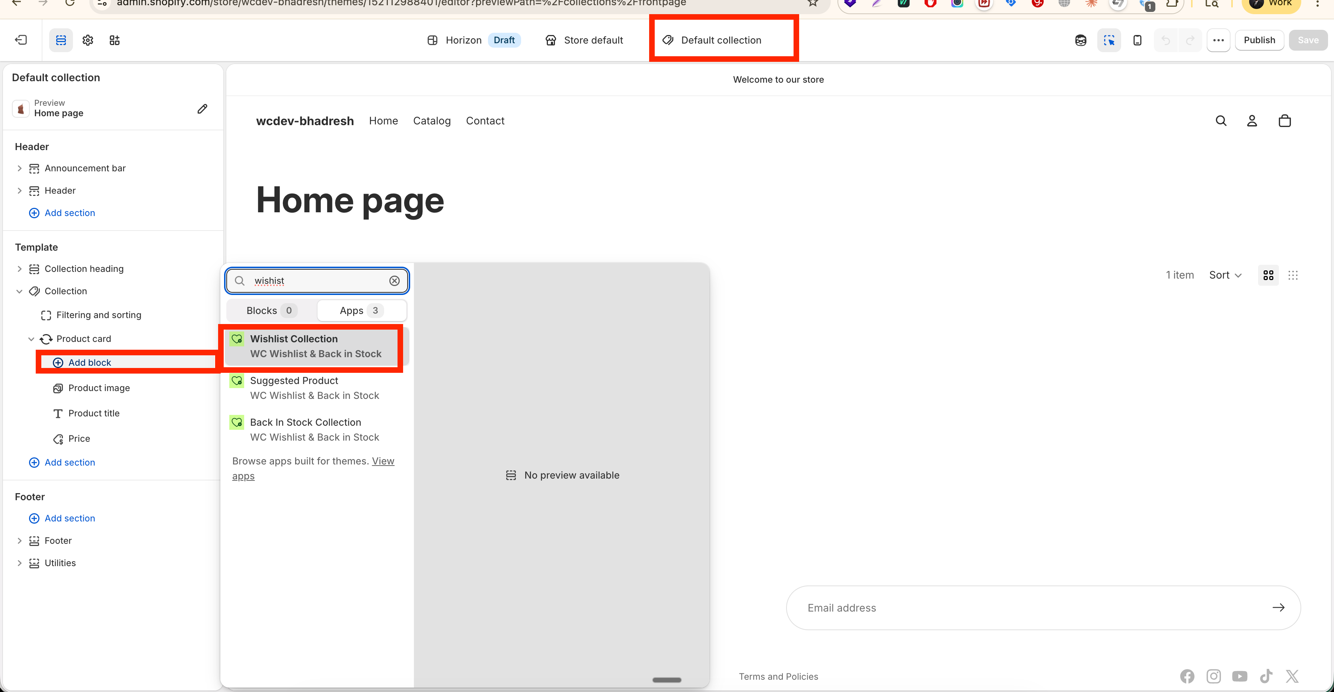Open the three-dots more actions menu

[x=1218, y=40]
